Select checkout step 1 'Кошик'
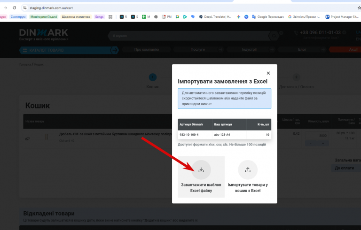Image resolution: width=361 pixels, height=230 pixels. (x=153, y=77)
